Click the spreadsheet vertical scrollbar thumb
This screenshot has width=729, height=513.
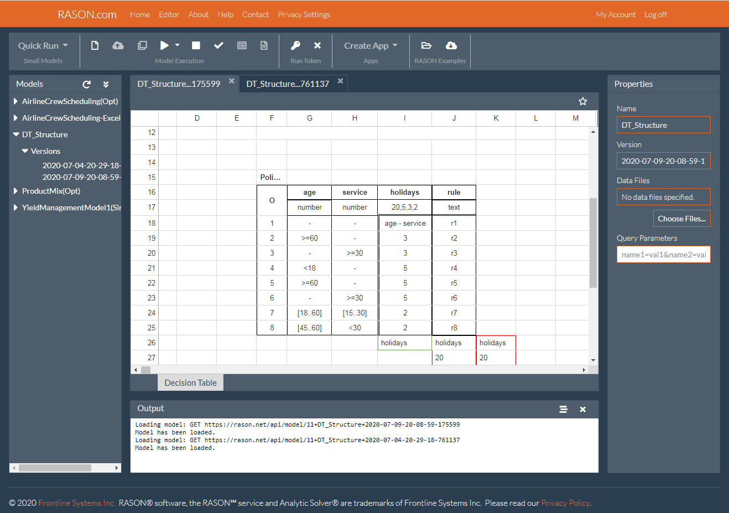[593, 243]
